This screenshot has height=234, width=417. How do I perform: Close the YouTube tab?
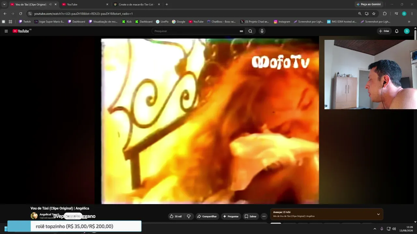click(107, 5)
